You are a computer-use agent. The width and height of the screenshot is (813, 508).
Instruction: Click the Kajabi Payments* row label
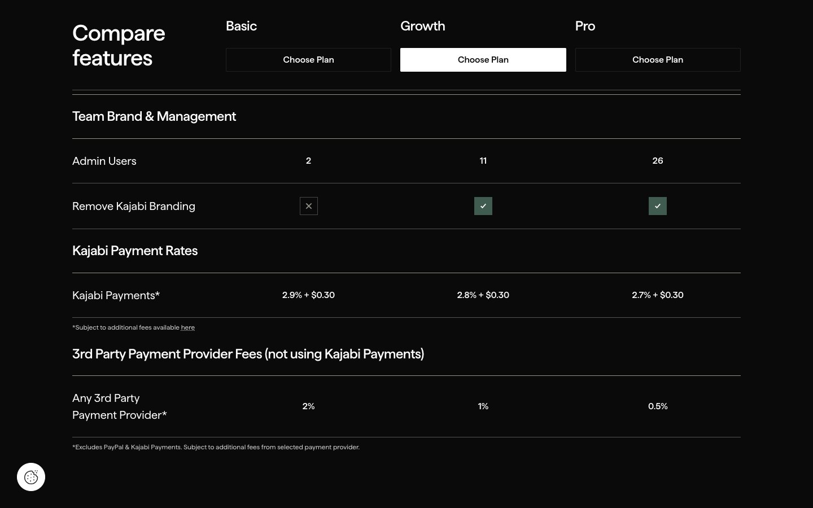(116, 295)
